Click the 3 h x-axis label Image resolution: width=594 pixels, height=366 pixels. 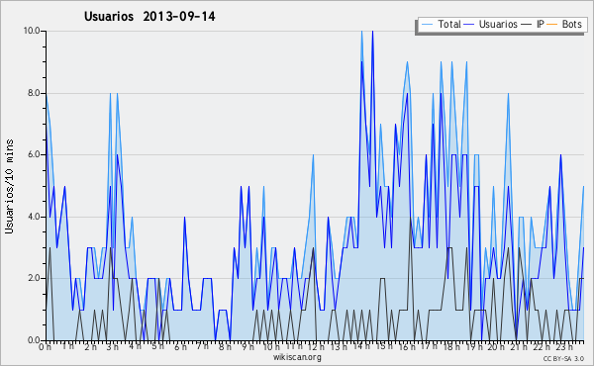113,347
